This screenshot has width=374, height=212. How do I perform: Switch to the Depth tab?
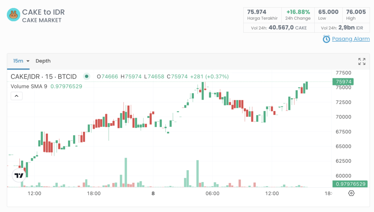(x=43, y=61)
